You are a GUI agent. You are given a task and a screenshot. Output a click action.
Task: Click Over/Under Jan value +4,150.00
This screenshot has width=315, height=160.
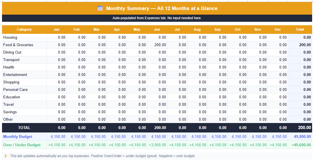pyautogui.click(x=56, y=145)
